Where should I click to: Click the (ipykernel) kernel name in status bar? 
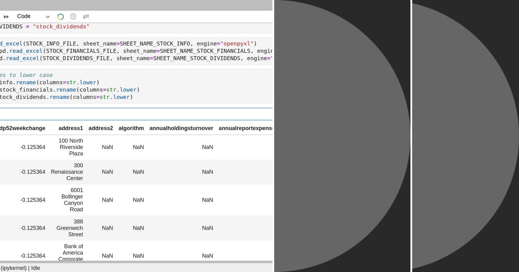[14, 268]
